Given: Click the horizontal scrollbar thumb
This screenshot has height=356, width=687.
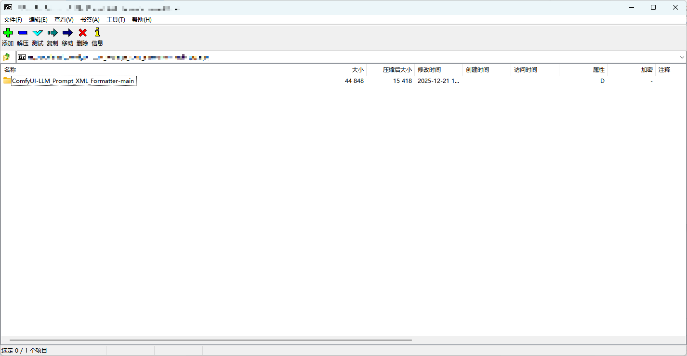Looking at the screenshot, I should pos(211,340).
